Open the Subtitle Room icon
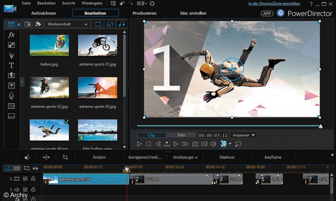Screen dimensions: 336x201 (x=11, y=116)
